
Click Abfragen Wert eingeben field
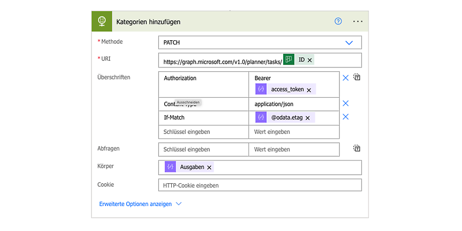point(294,149)
